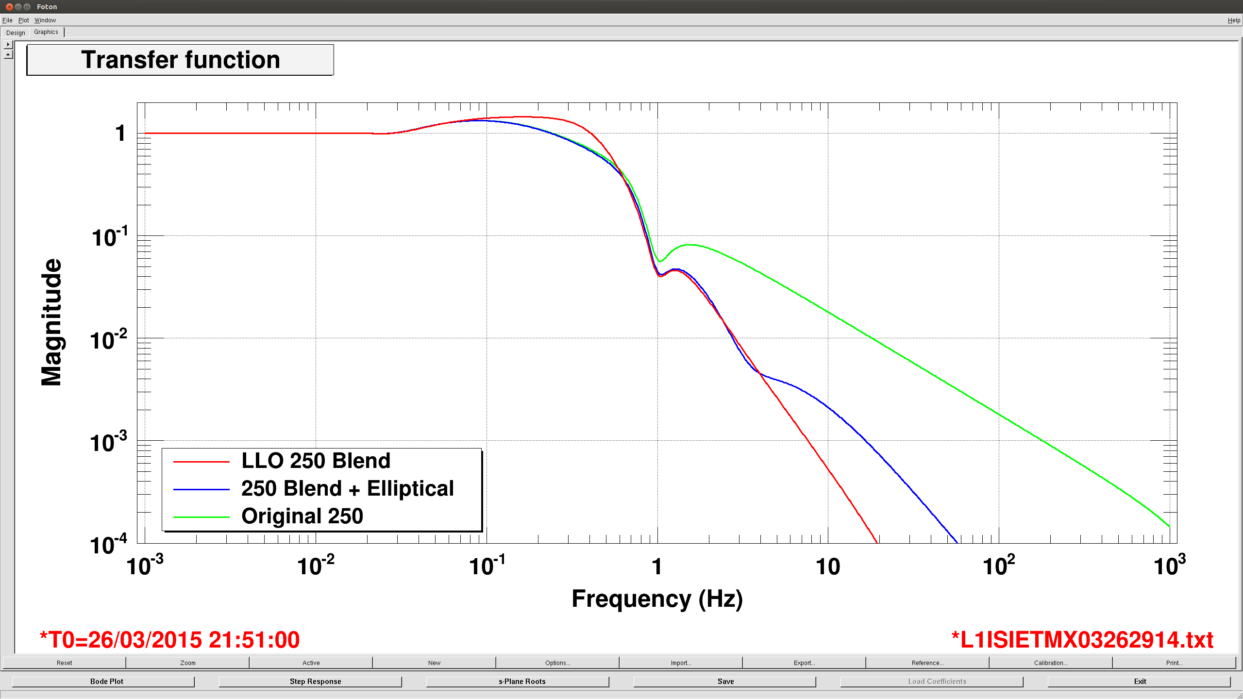
Task: Open the Options... dialog
Action: click(558, 663)
